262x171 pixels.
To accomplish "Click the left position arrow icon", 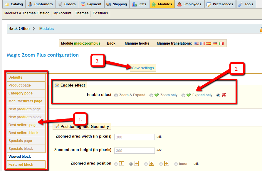I will pyautogui.click(x=167, y=163).
